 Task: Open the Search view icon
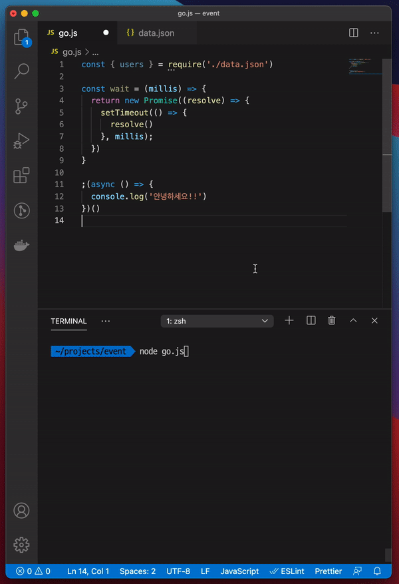[x=21, y=71]
